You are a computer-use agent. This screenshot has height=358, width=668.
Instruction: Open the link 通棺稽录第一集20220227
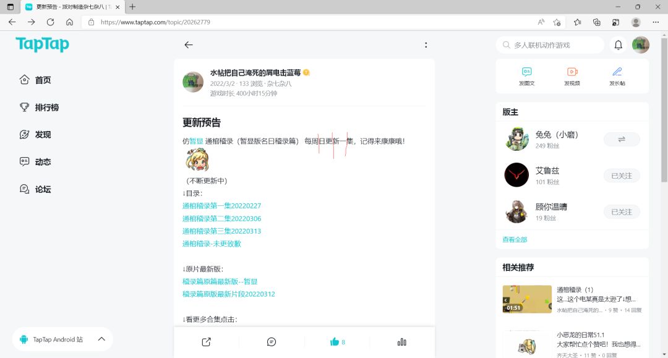pyautogui.click(x=221, y=206)
